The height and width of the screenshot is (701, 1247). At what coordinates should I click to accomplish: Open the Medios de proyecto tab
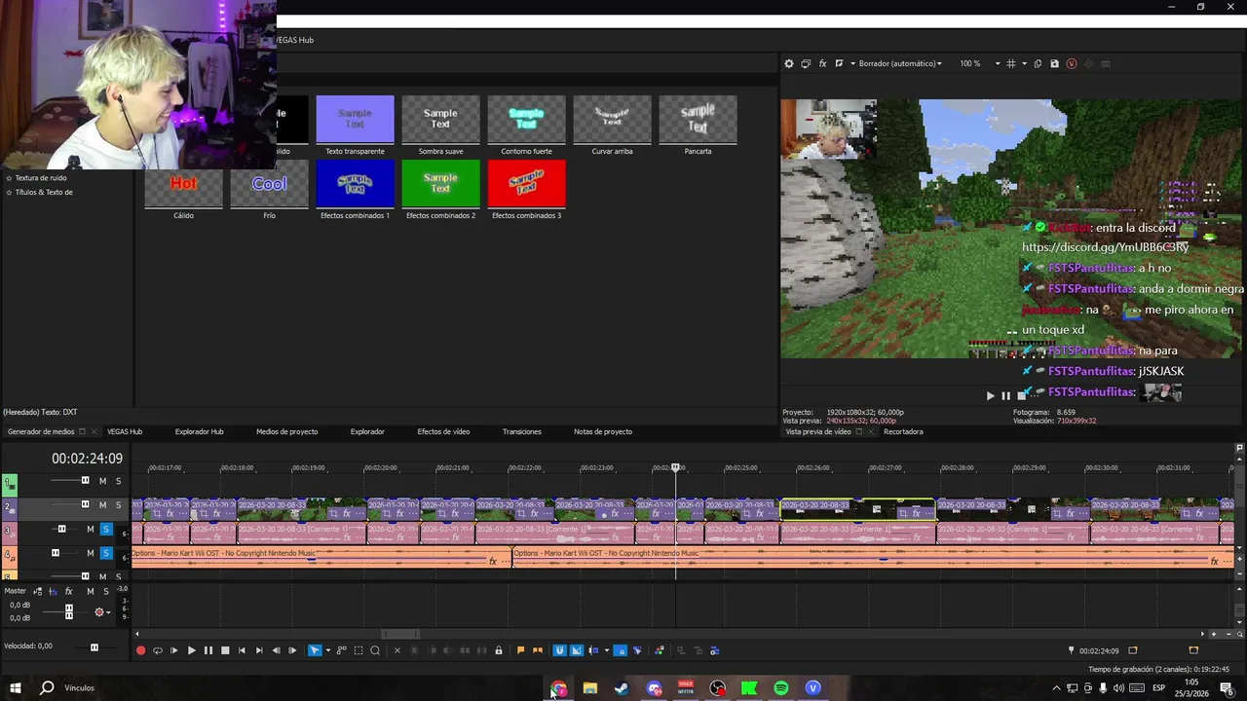point(286,431)
